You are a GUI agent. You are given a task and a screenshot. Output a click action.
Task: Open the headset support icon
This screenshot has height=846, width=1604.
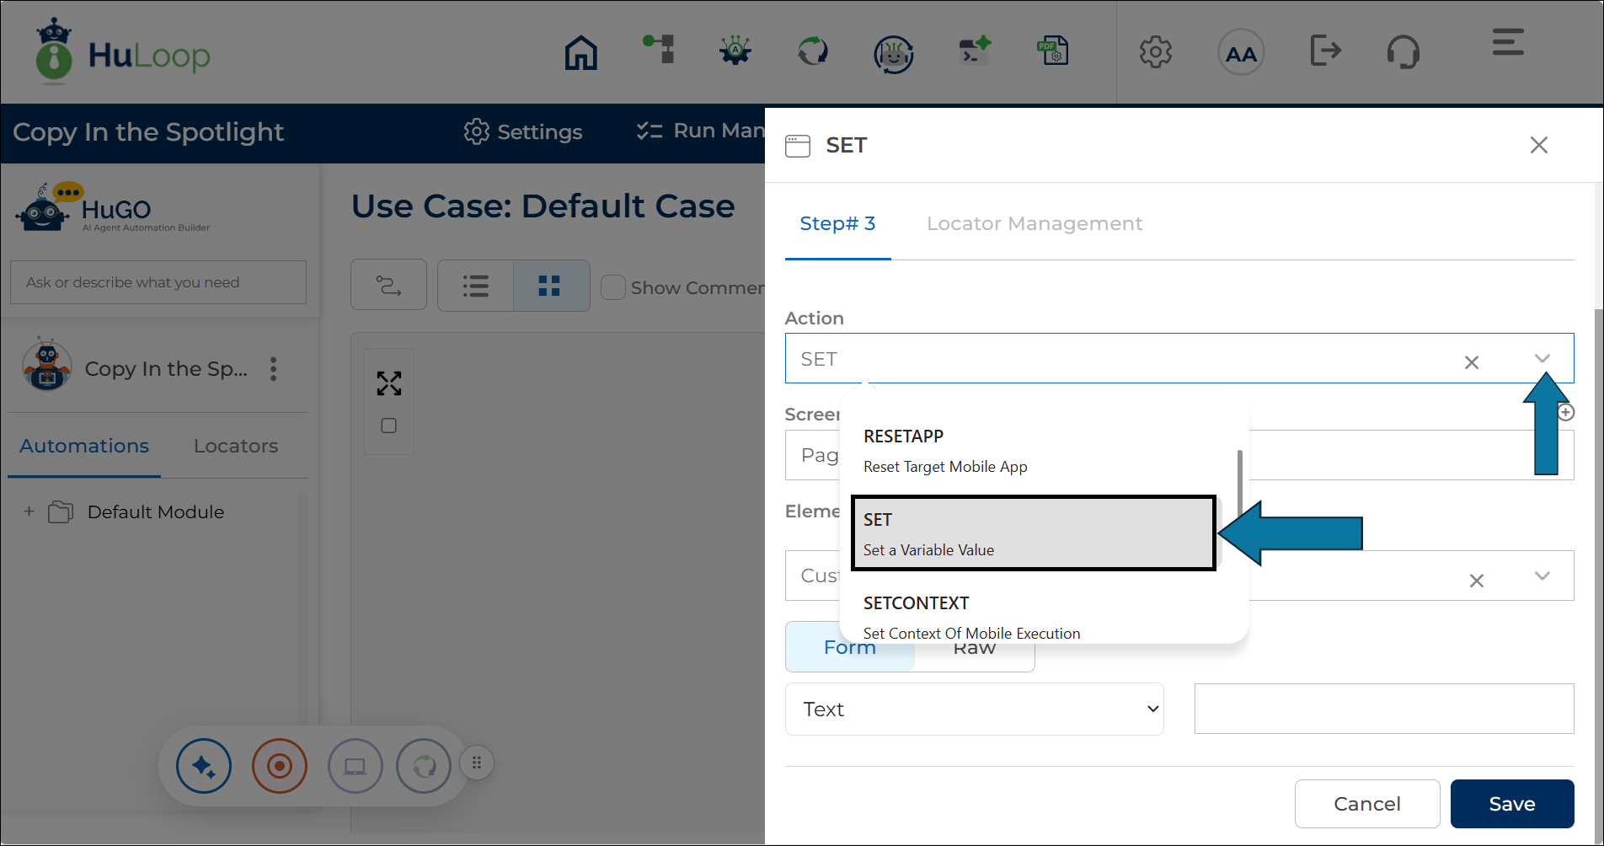click(1403, 52)
